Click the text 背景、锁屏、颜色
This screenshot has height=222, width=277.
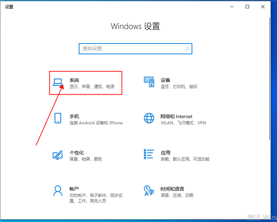pyautogui.click(x=86, y=159)
